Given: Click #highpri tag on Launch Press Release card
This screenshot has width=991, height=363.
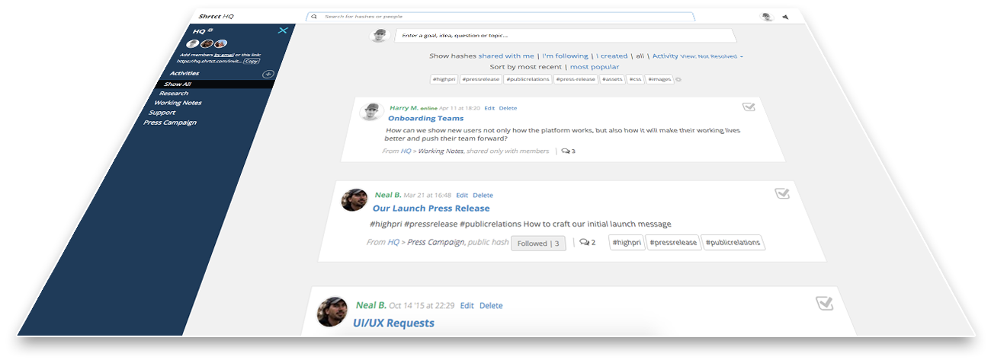Looking at the screenshot, I should 627,243.
